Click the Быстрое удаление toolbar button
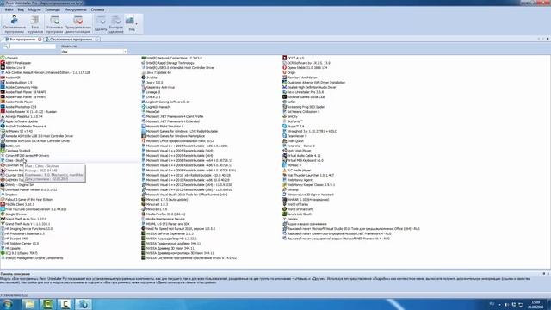 pos(116,24)
